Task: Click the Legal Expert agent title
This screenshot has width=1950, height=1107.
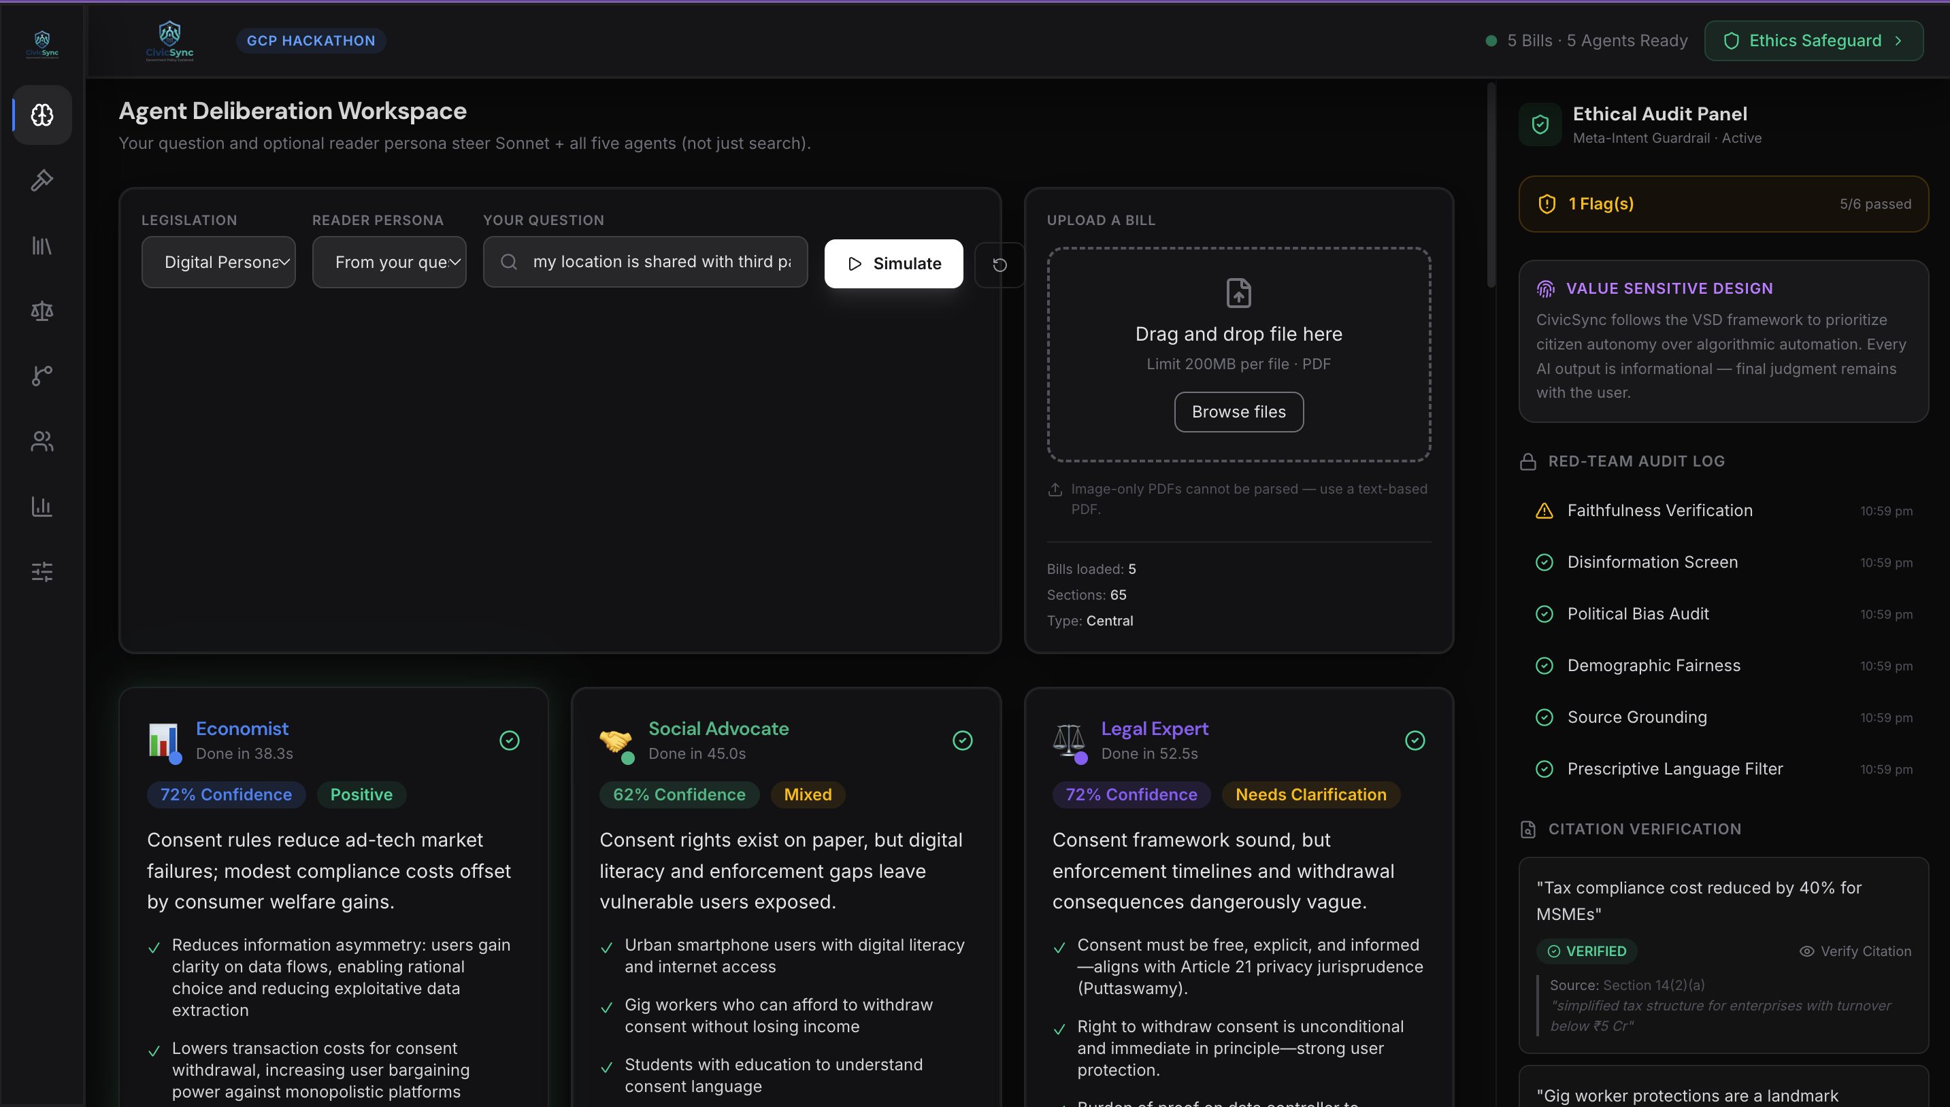Action: tap(1154, 728)
